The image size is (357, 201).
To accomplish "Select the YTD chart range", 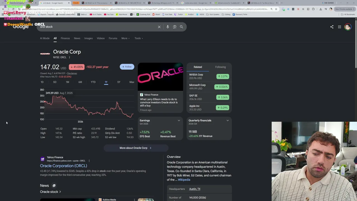I will click(93, 82).
